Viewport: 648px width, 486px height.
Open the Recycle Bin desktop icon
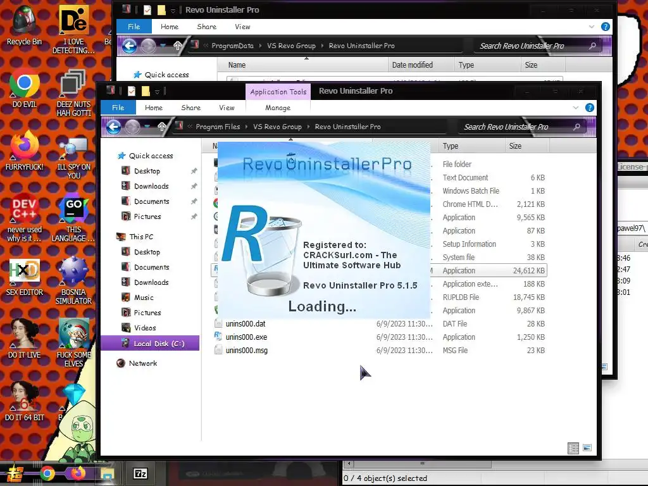pyautogui.click(x=25, y=25)
